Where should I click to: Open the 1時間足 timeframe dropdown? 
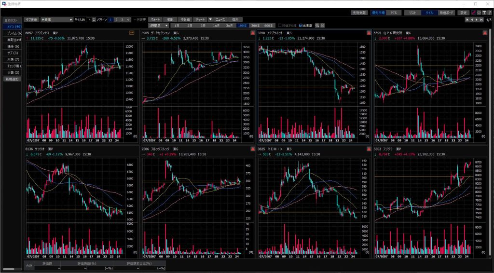[159, 26]
